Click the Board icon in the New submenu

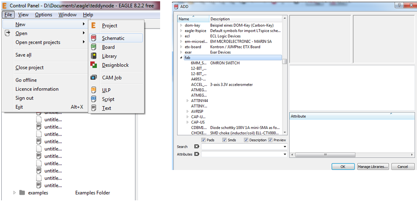[x=93, y=47]
